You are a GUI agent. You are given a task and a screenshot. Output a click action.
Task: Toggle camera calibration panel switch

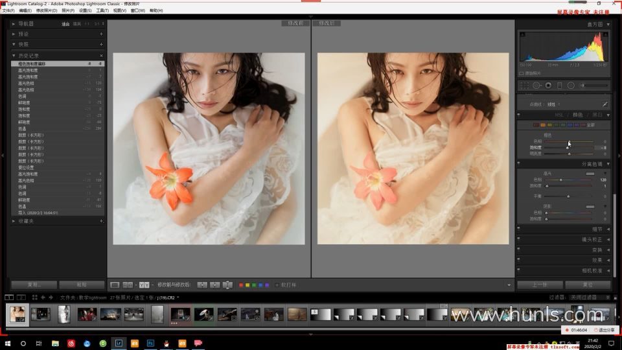pyautogui.click(x=518, y=270)
